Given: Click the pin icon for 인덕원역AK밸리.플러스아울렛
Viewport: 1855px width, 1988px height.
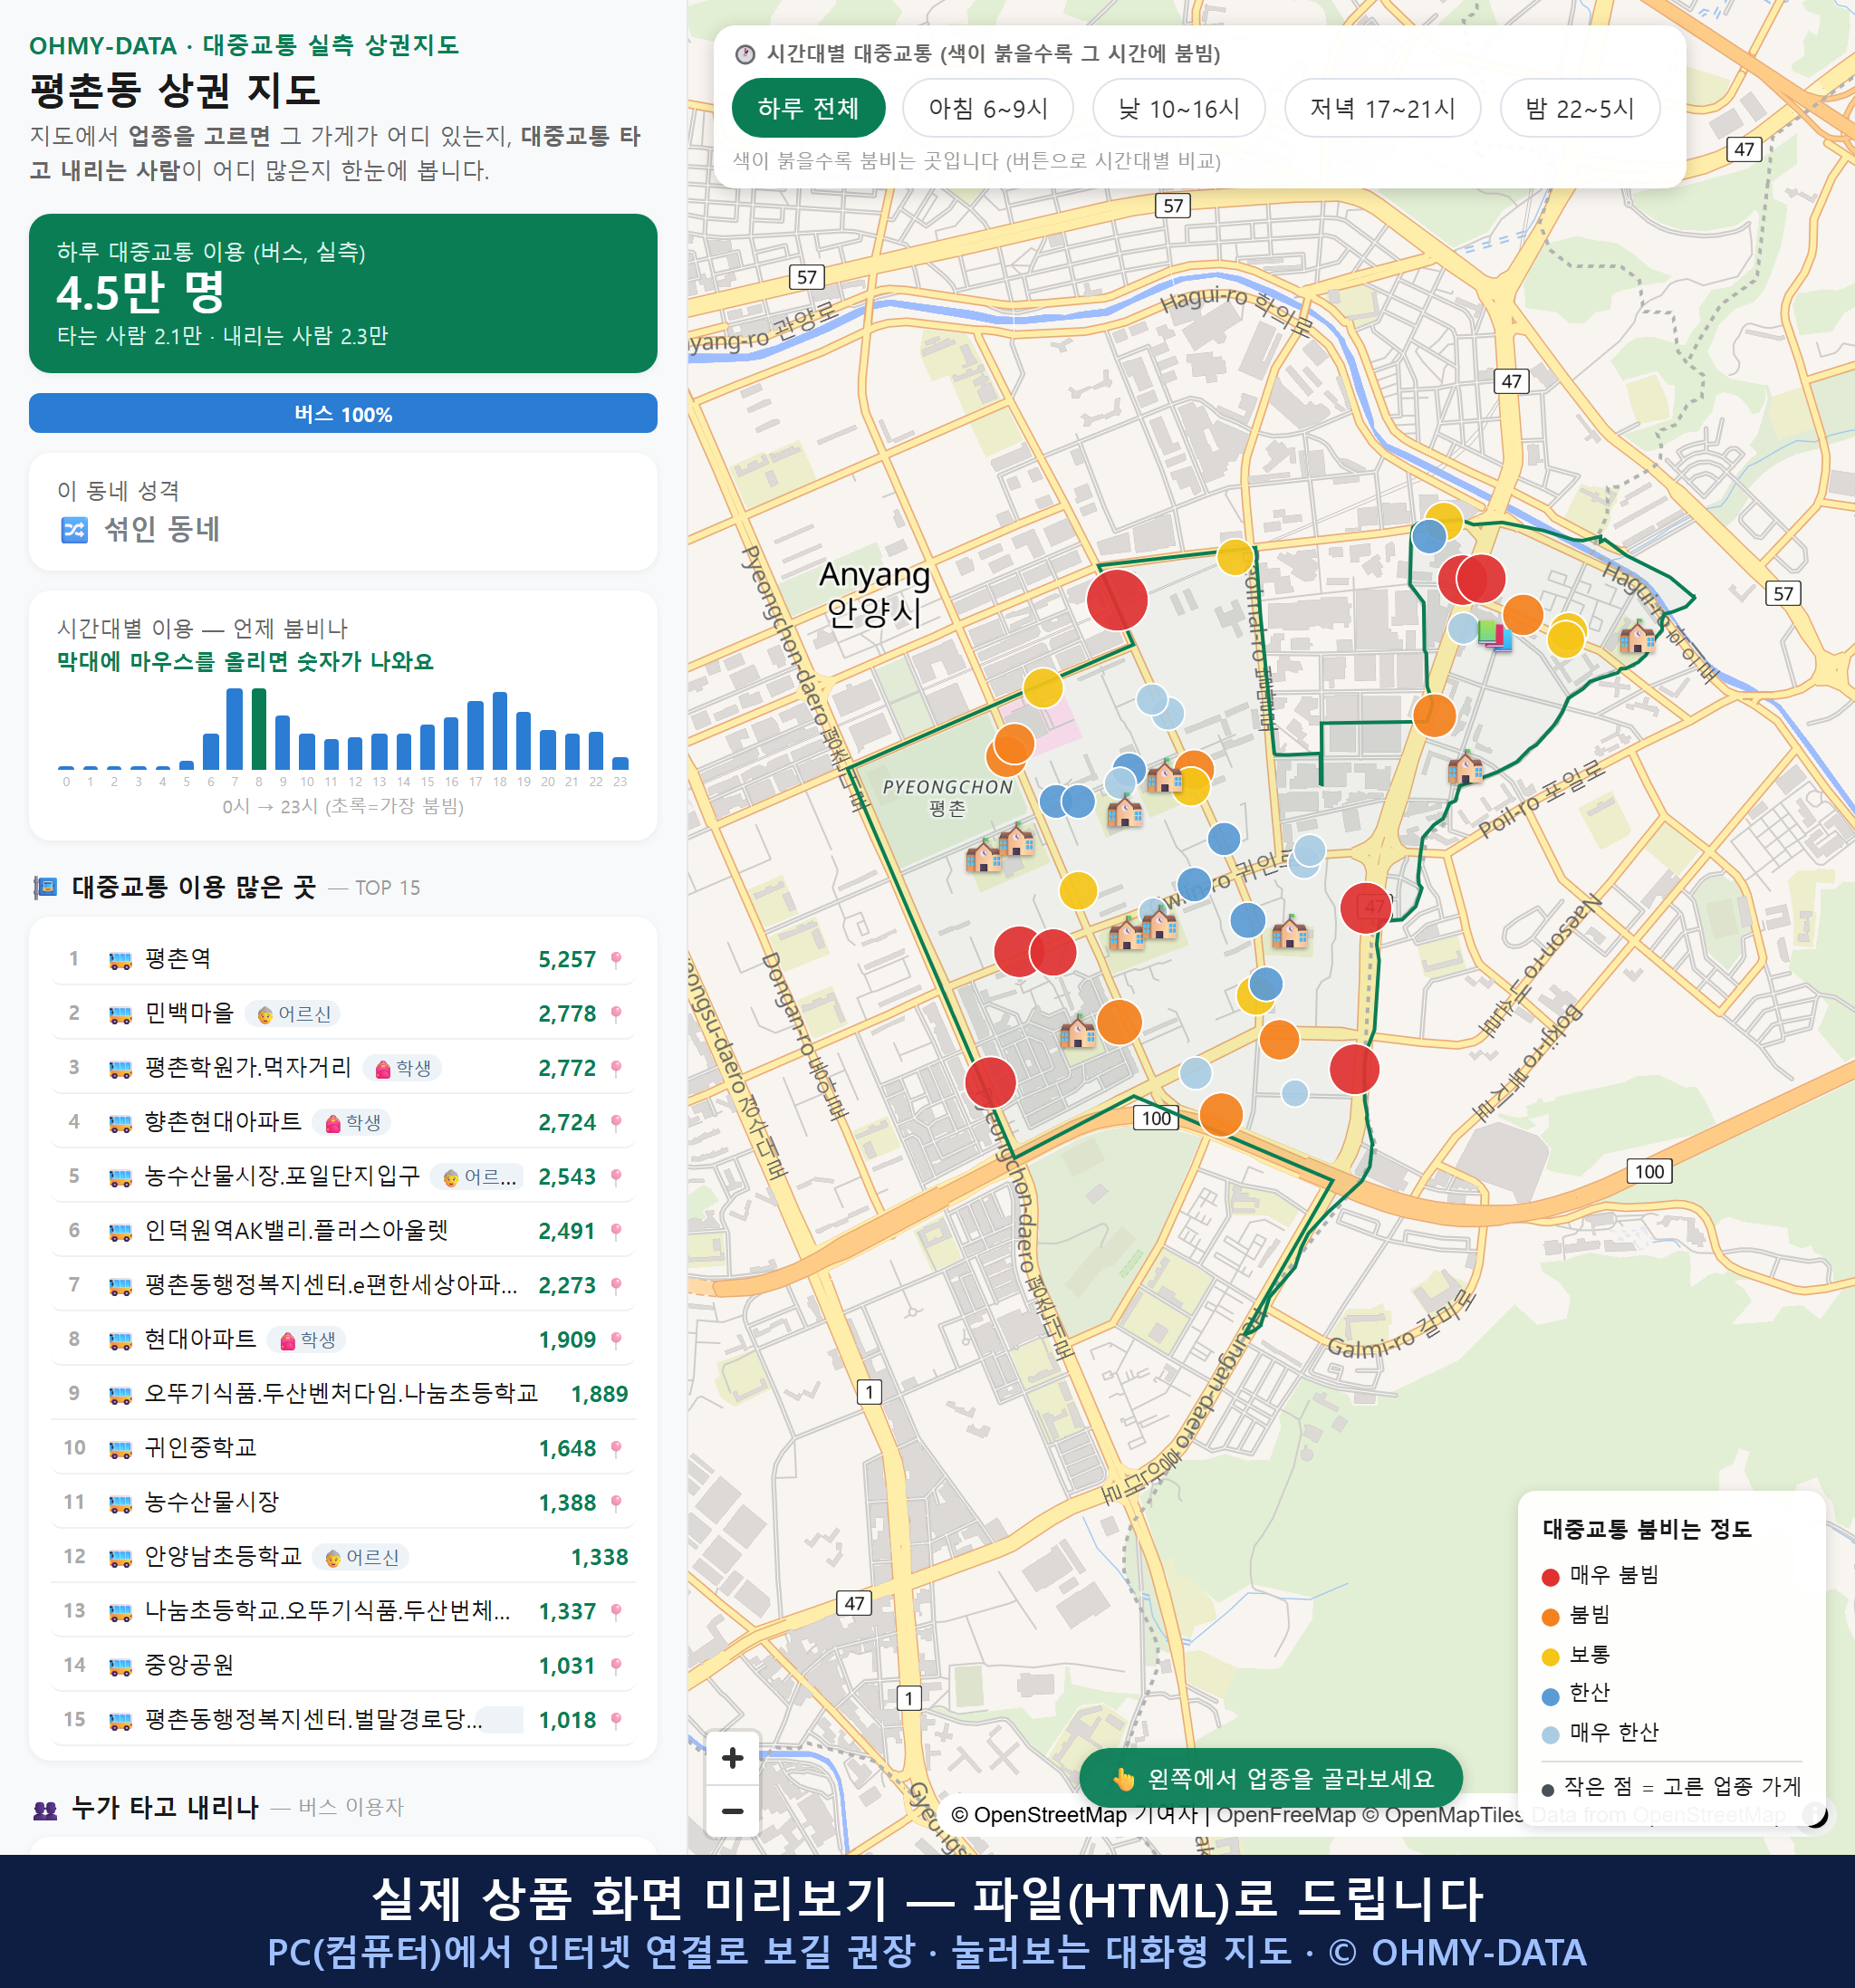Looking at the screenshot, I should click(x=616, y=1231).
